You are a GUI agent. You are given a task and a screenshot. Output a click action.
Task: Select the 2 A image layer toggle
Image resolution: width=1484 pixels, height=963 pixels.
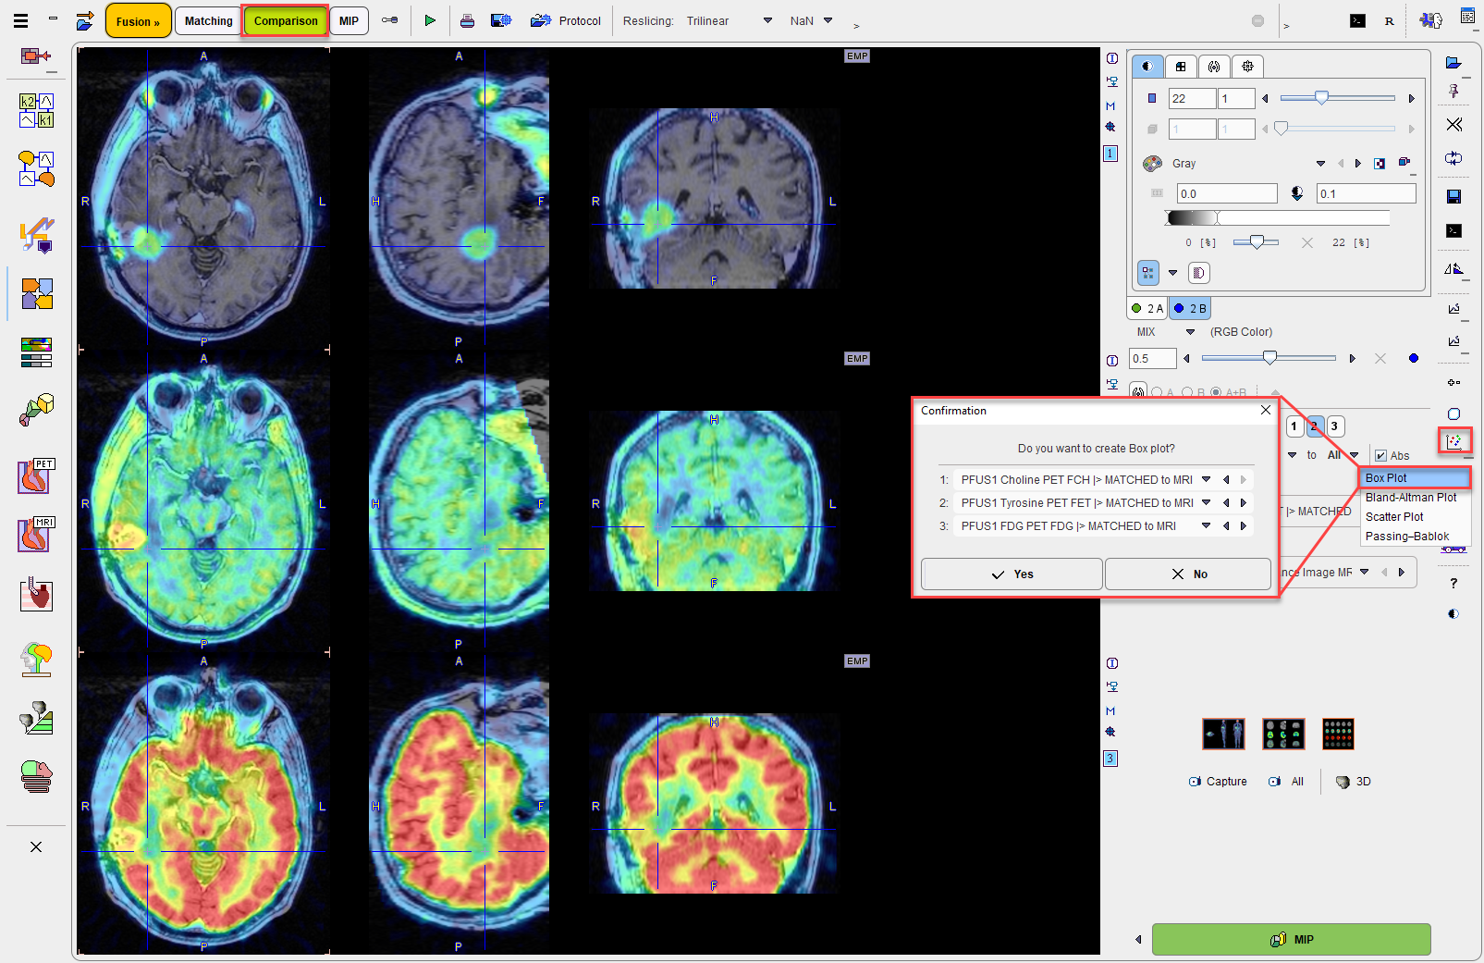point(1147,308)
